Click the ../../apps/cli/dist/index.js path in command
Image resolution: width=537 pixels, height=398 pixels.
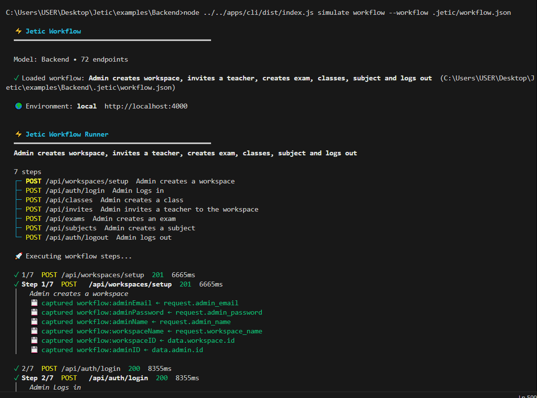tap(258, 13)
